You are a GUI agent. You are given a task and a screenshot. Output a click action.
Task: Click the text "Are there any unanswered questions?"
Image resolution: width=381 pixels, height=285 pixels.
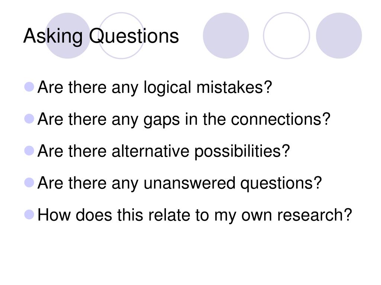[180, 183]
